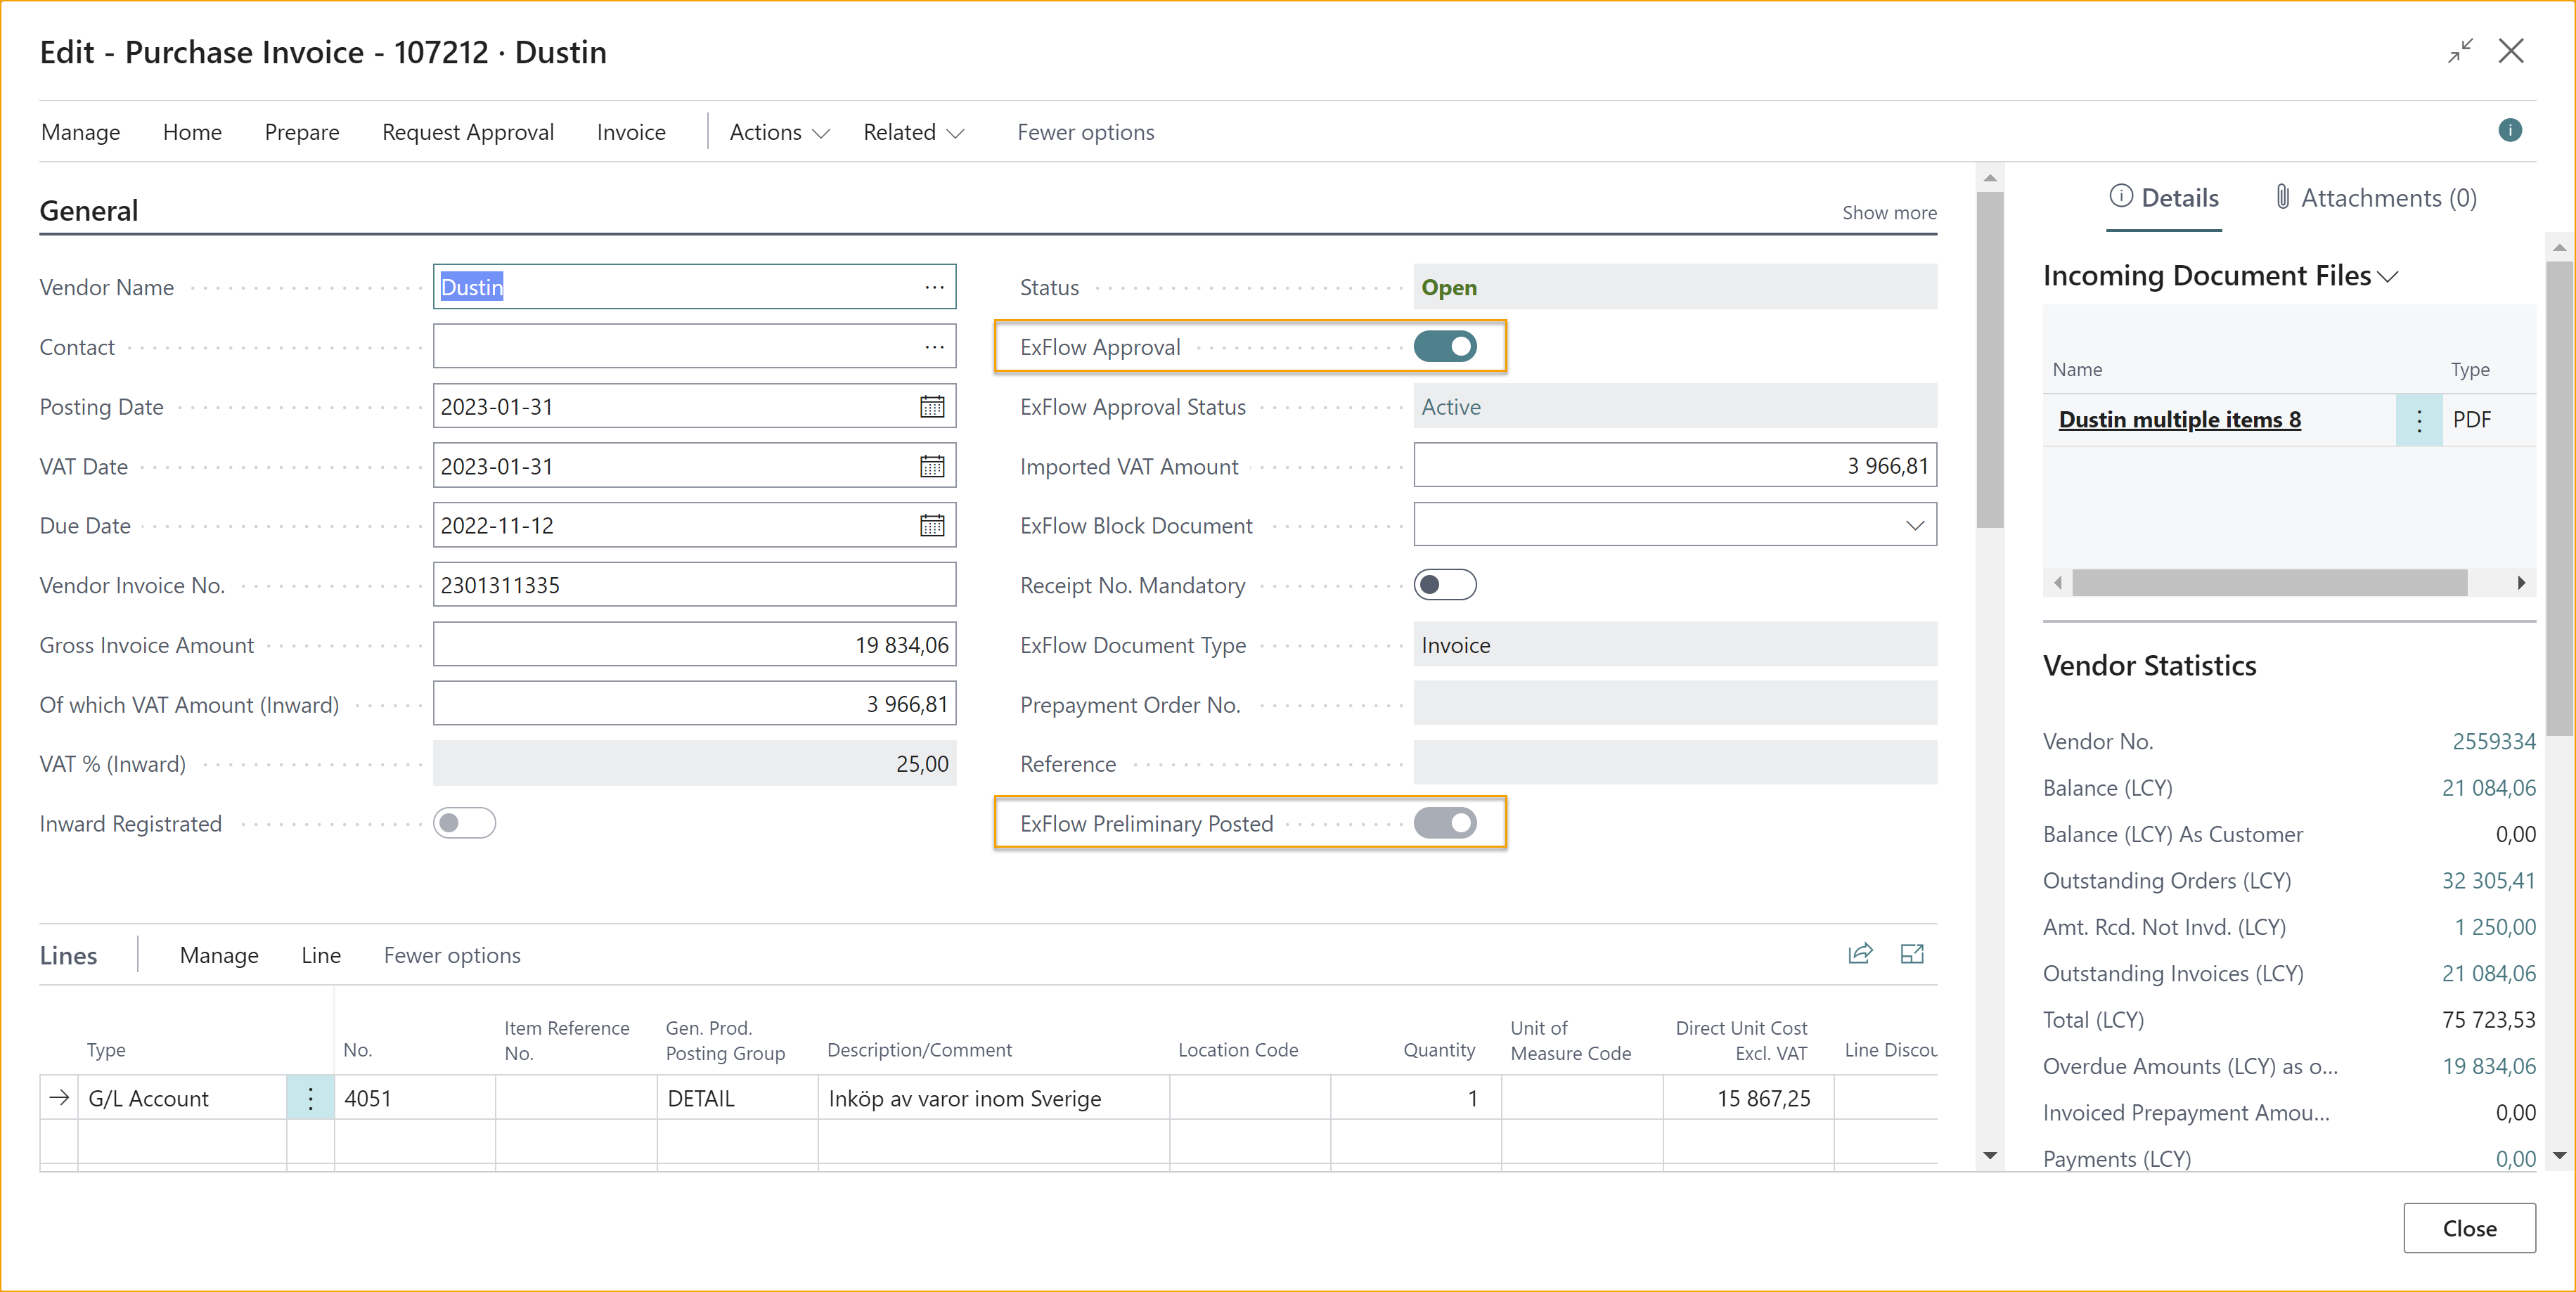This screenshot has height=1292, width=2576.
Task: Click the Vendor Invoice No. input field
Action: point(694,585)
